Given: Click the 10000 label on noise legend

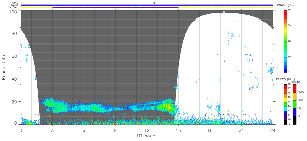Looking at the screenshot, I should [300, 92].
